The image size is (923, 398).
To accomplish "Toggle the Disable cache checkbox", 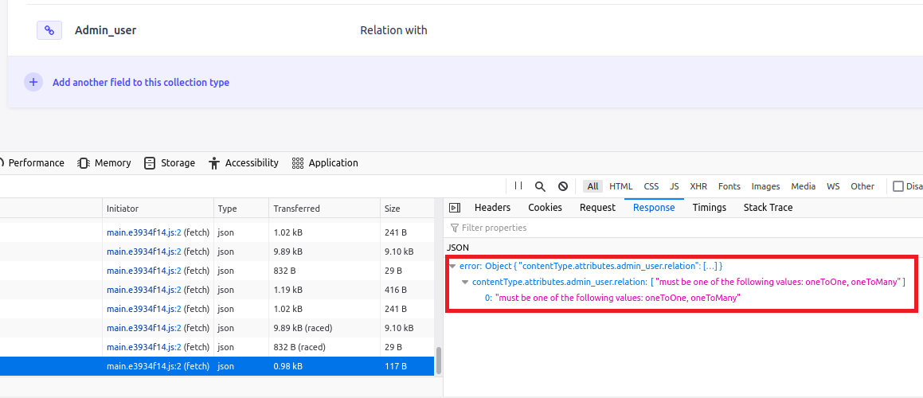I will pyautogui.click(x=898, y=186).
